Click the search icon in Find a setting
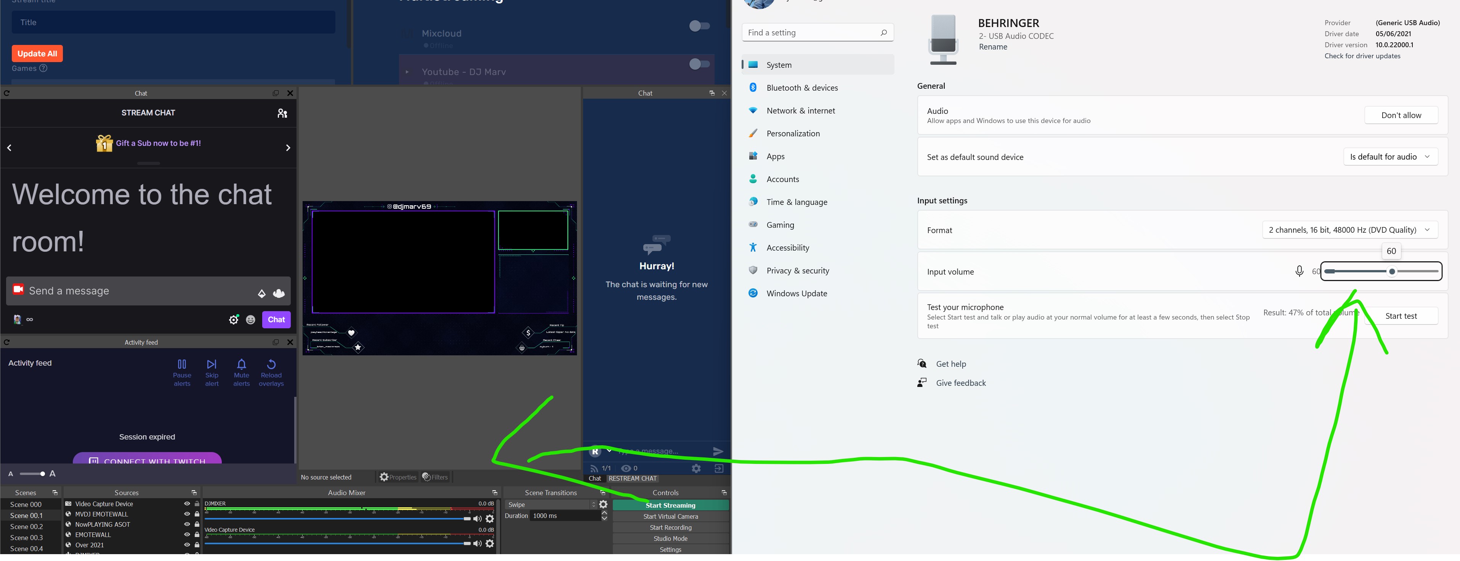This screenshot has width=1460, height=561. click(883, 33)
